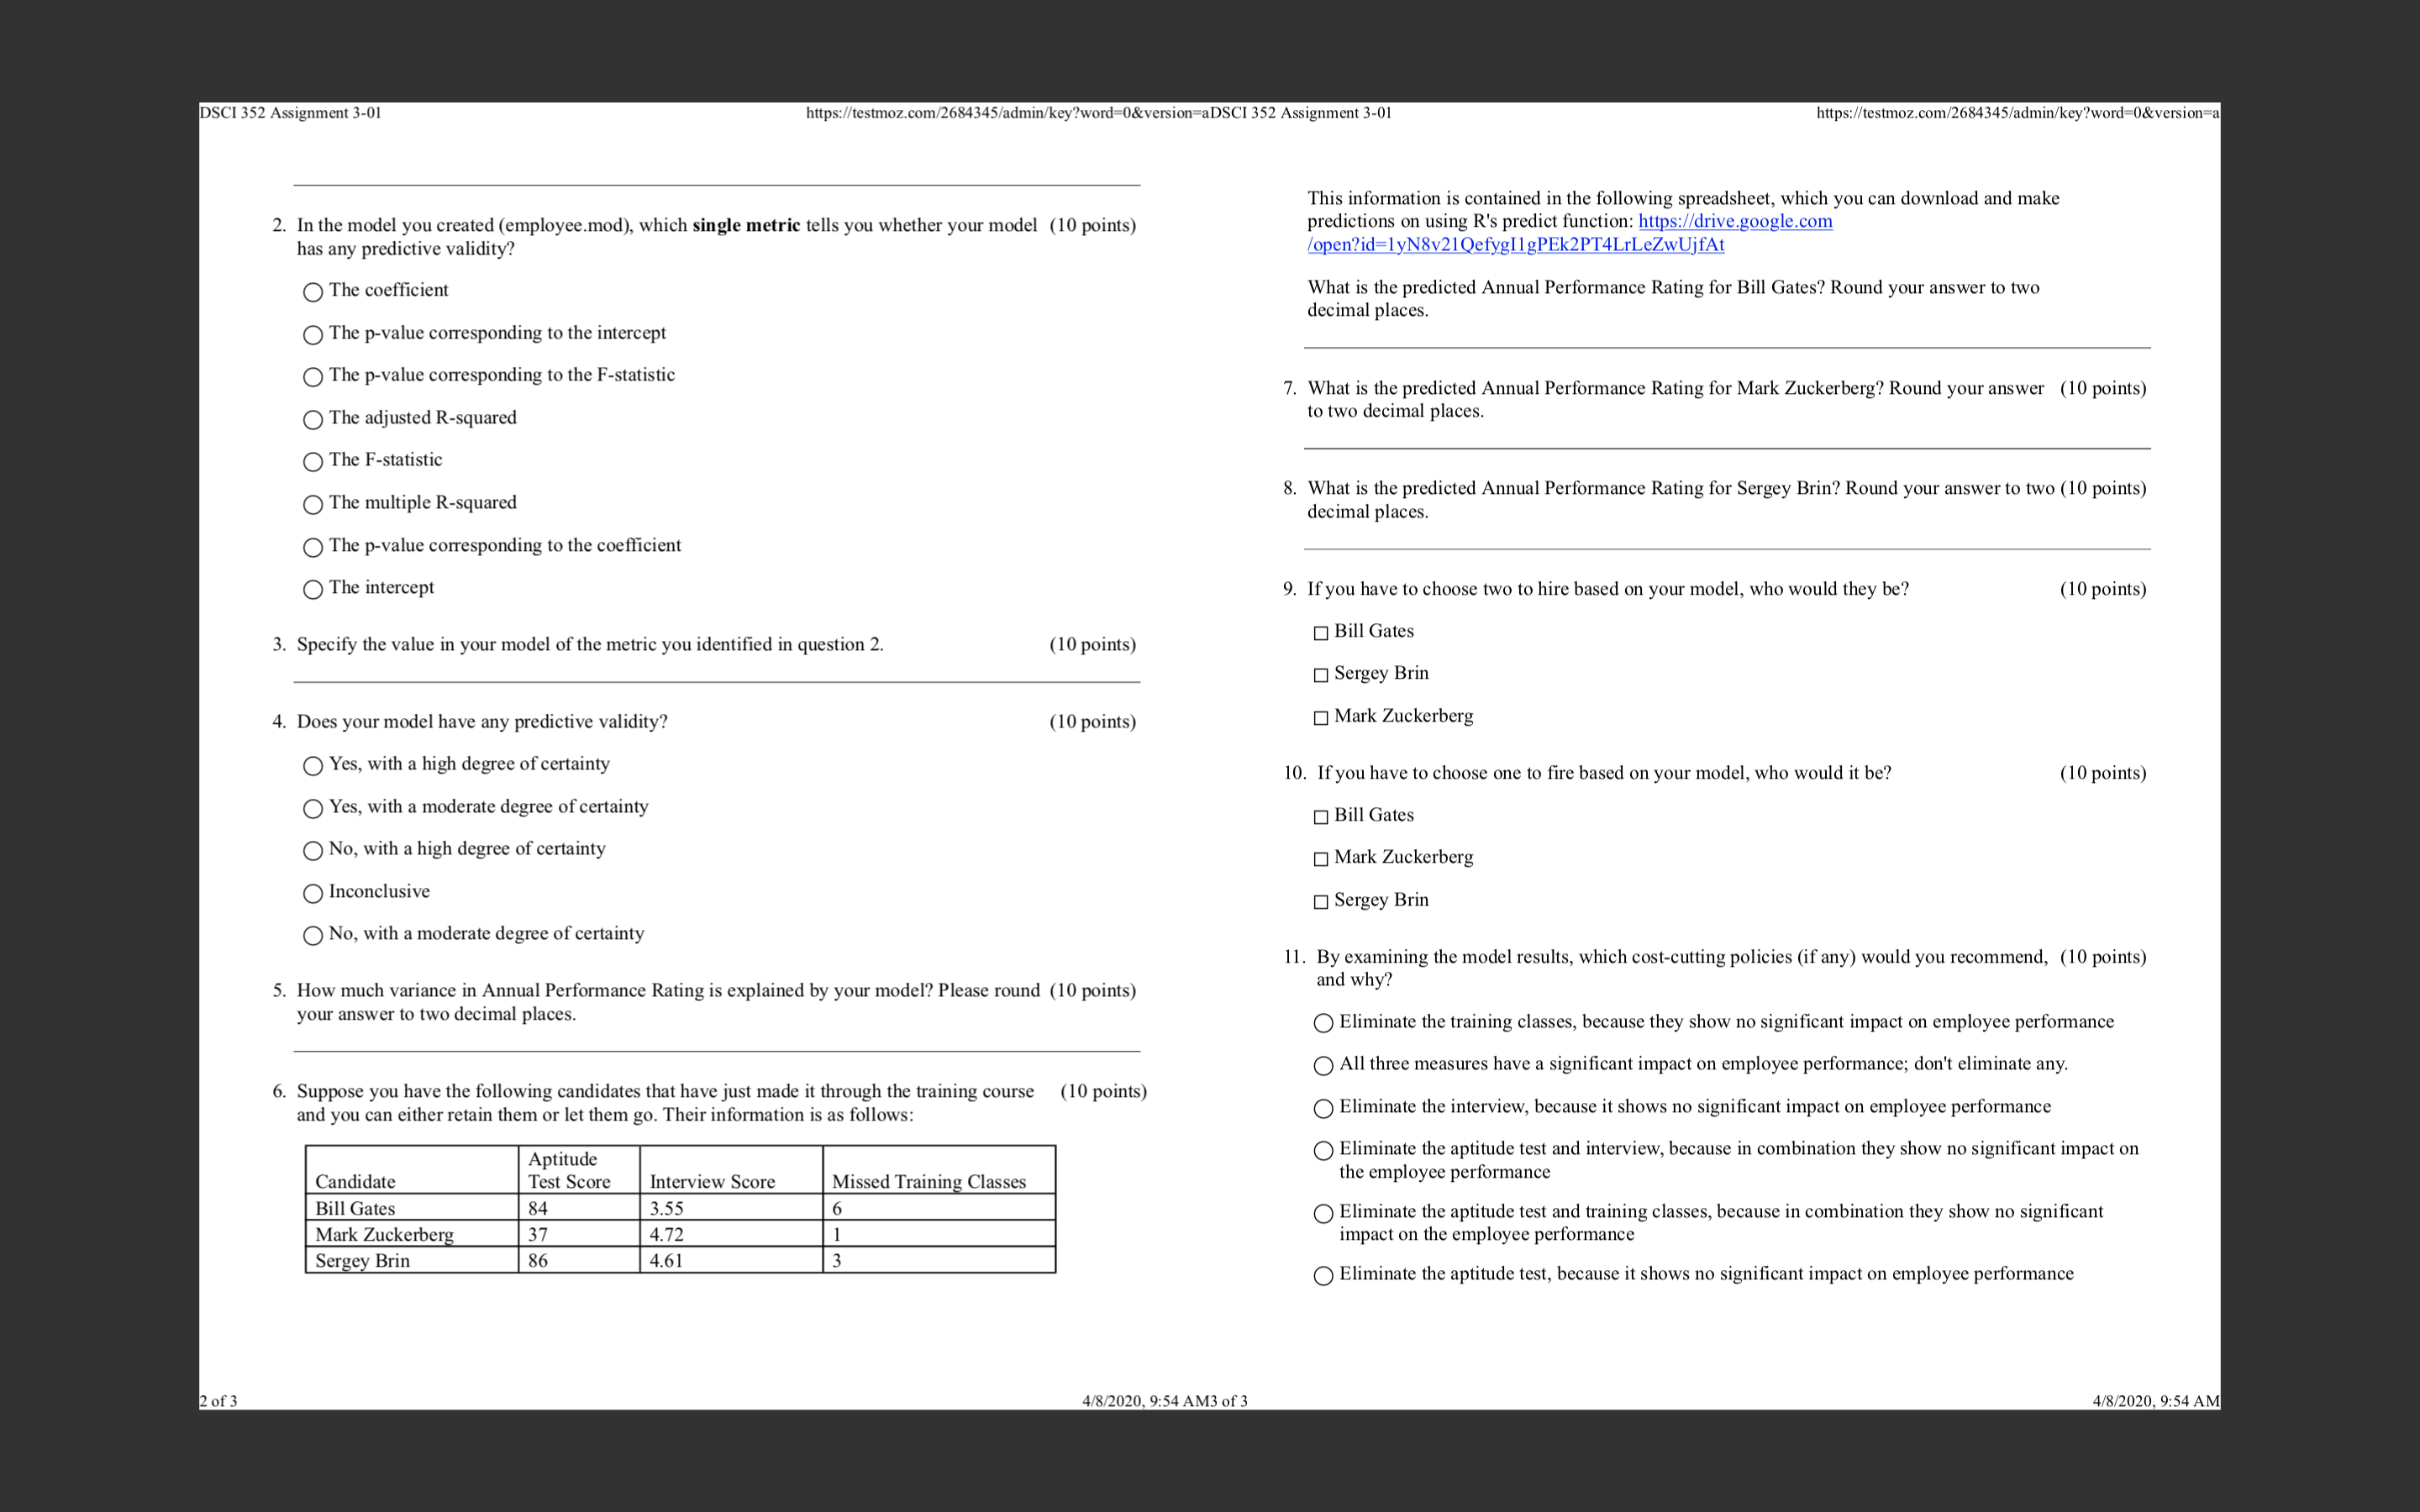
Task: Select "The adjusted R-squared" option in question 2
Action: (313, 420)
